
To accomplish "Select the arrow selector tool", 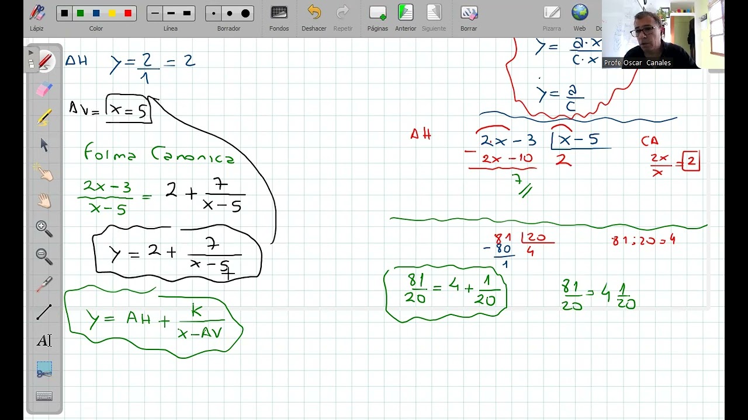I will click(44, 145).
